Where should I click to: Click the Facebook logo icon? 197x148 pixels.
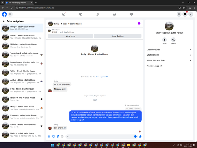pos(4,14)
